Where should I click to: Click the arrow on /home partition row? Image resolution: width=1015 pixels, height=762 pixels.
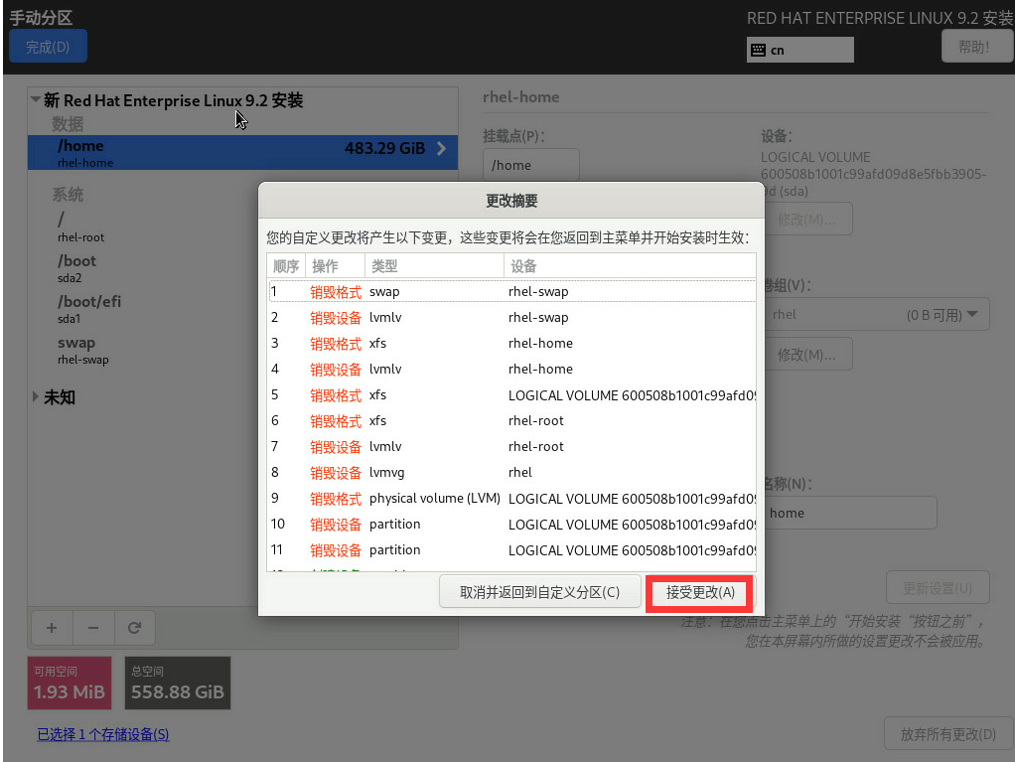point(441,149)
